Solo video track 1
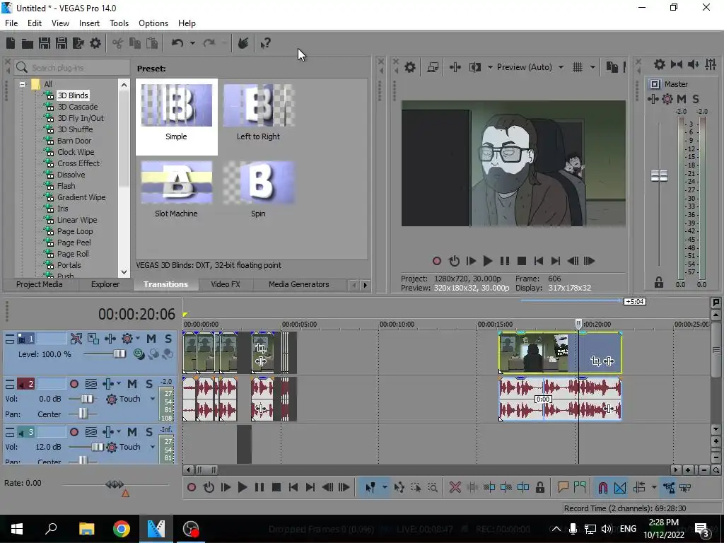 pos(168,339)
